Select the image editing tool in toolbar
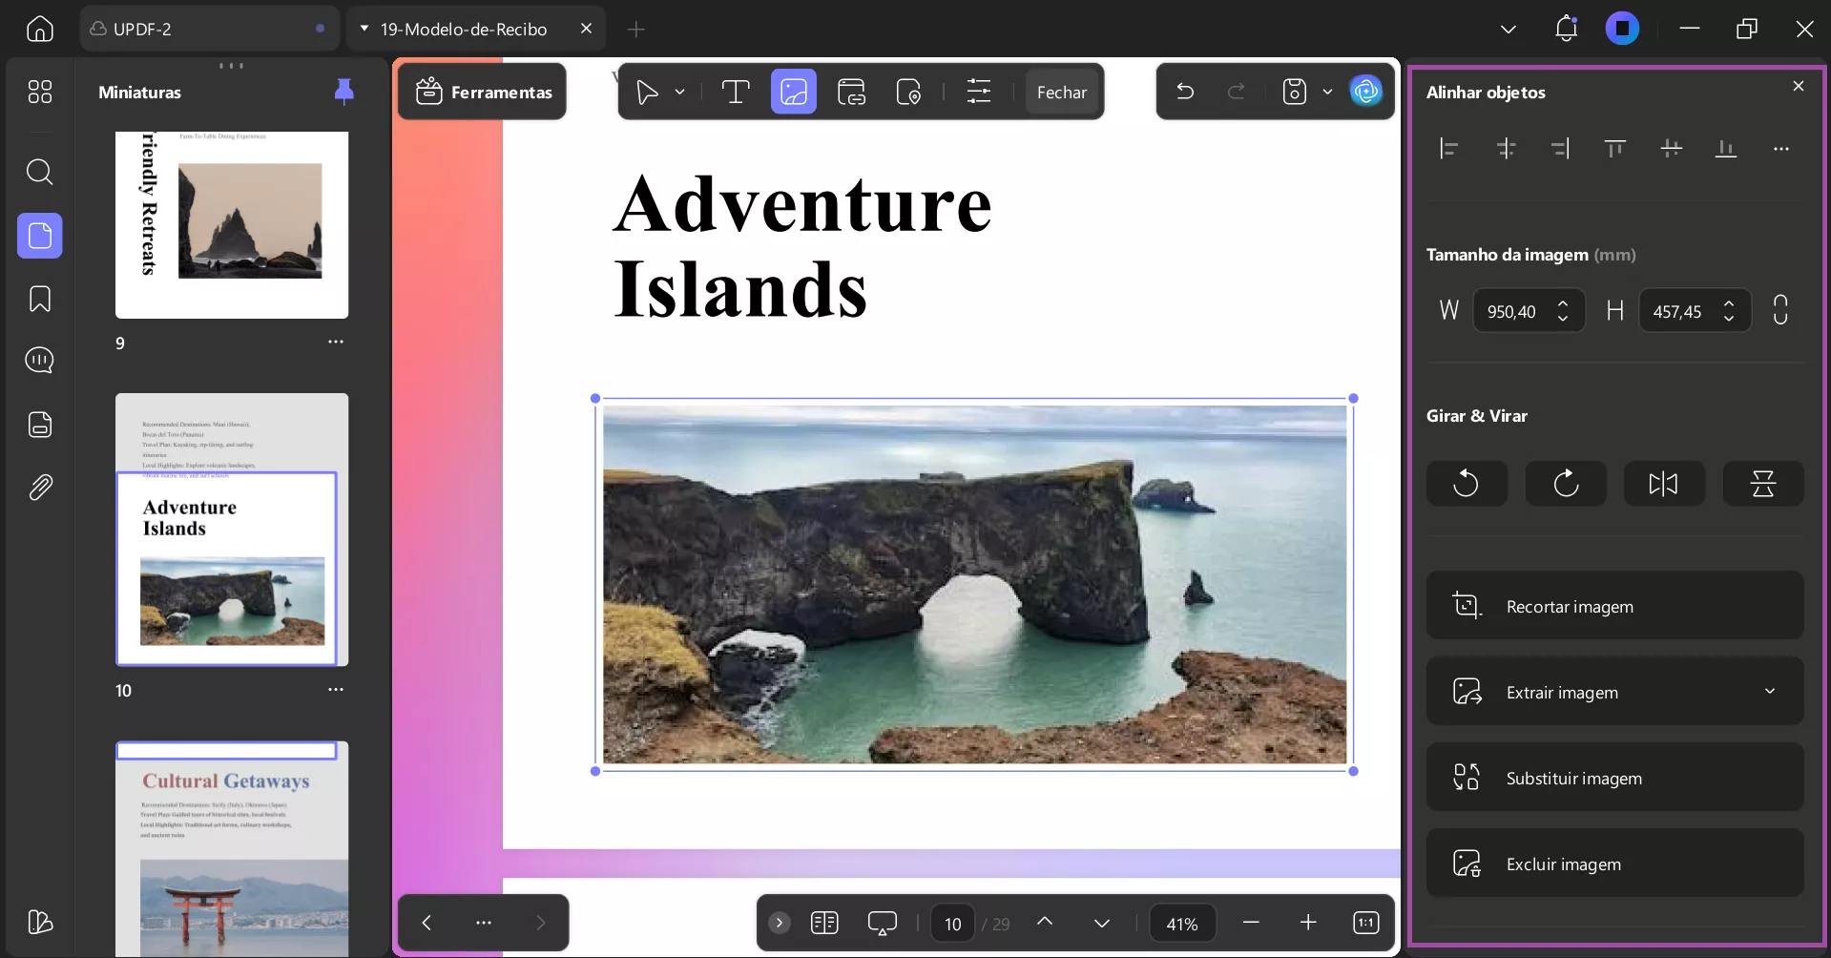Screen dimensions: 1831x958 [x=793, y=92]
